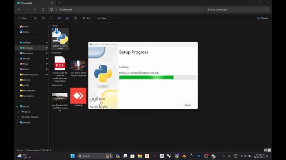The image size is (286, 160).
Task: Open the Python installer taskbar icon
Action: (x=214, y=156)
